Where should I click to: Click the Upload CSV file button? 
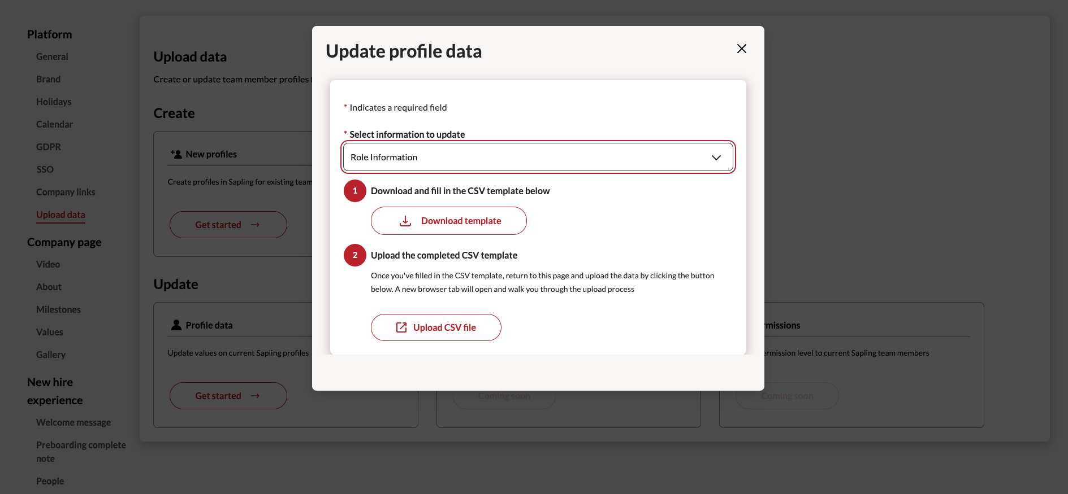tap(436, 327)
